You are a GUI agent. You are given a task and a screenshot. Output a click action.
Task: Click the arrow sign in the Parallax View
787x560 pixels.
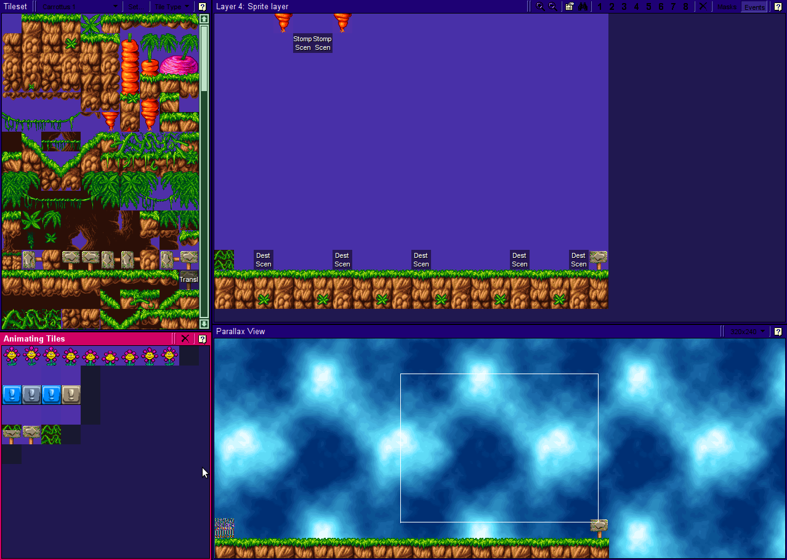[x=599, y=529]
